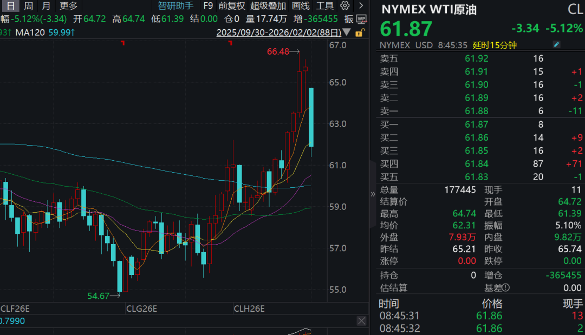The height and width of the screenshot is (335, 585).
Task: Switch to the weekly 周 chart tab
Action: tap(29, 6)
